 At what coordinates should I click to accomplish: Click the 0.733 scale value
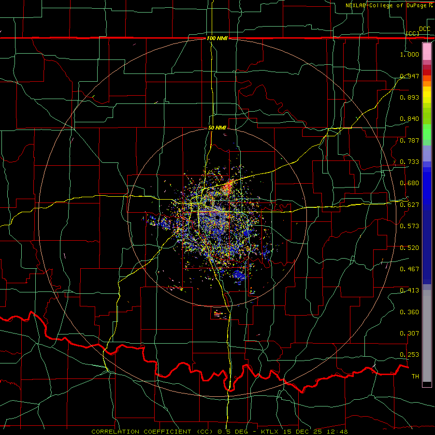pyautogui.click(x=409, y=162)
